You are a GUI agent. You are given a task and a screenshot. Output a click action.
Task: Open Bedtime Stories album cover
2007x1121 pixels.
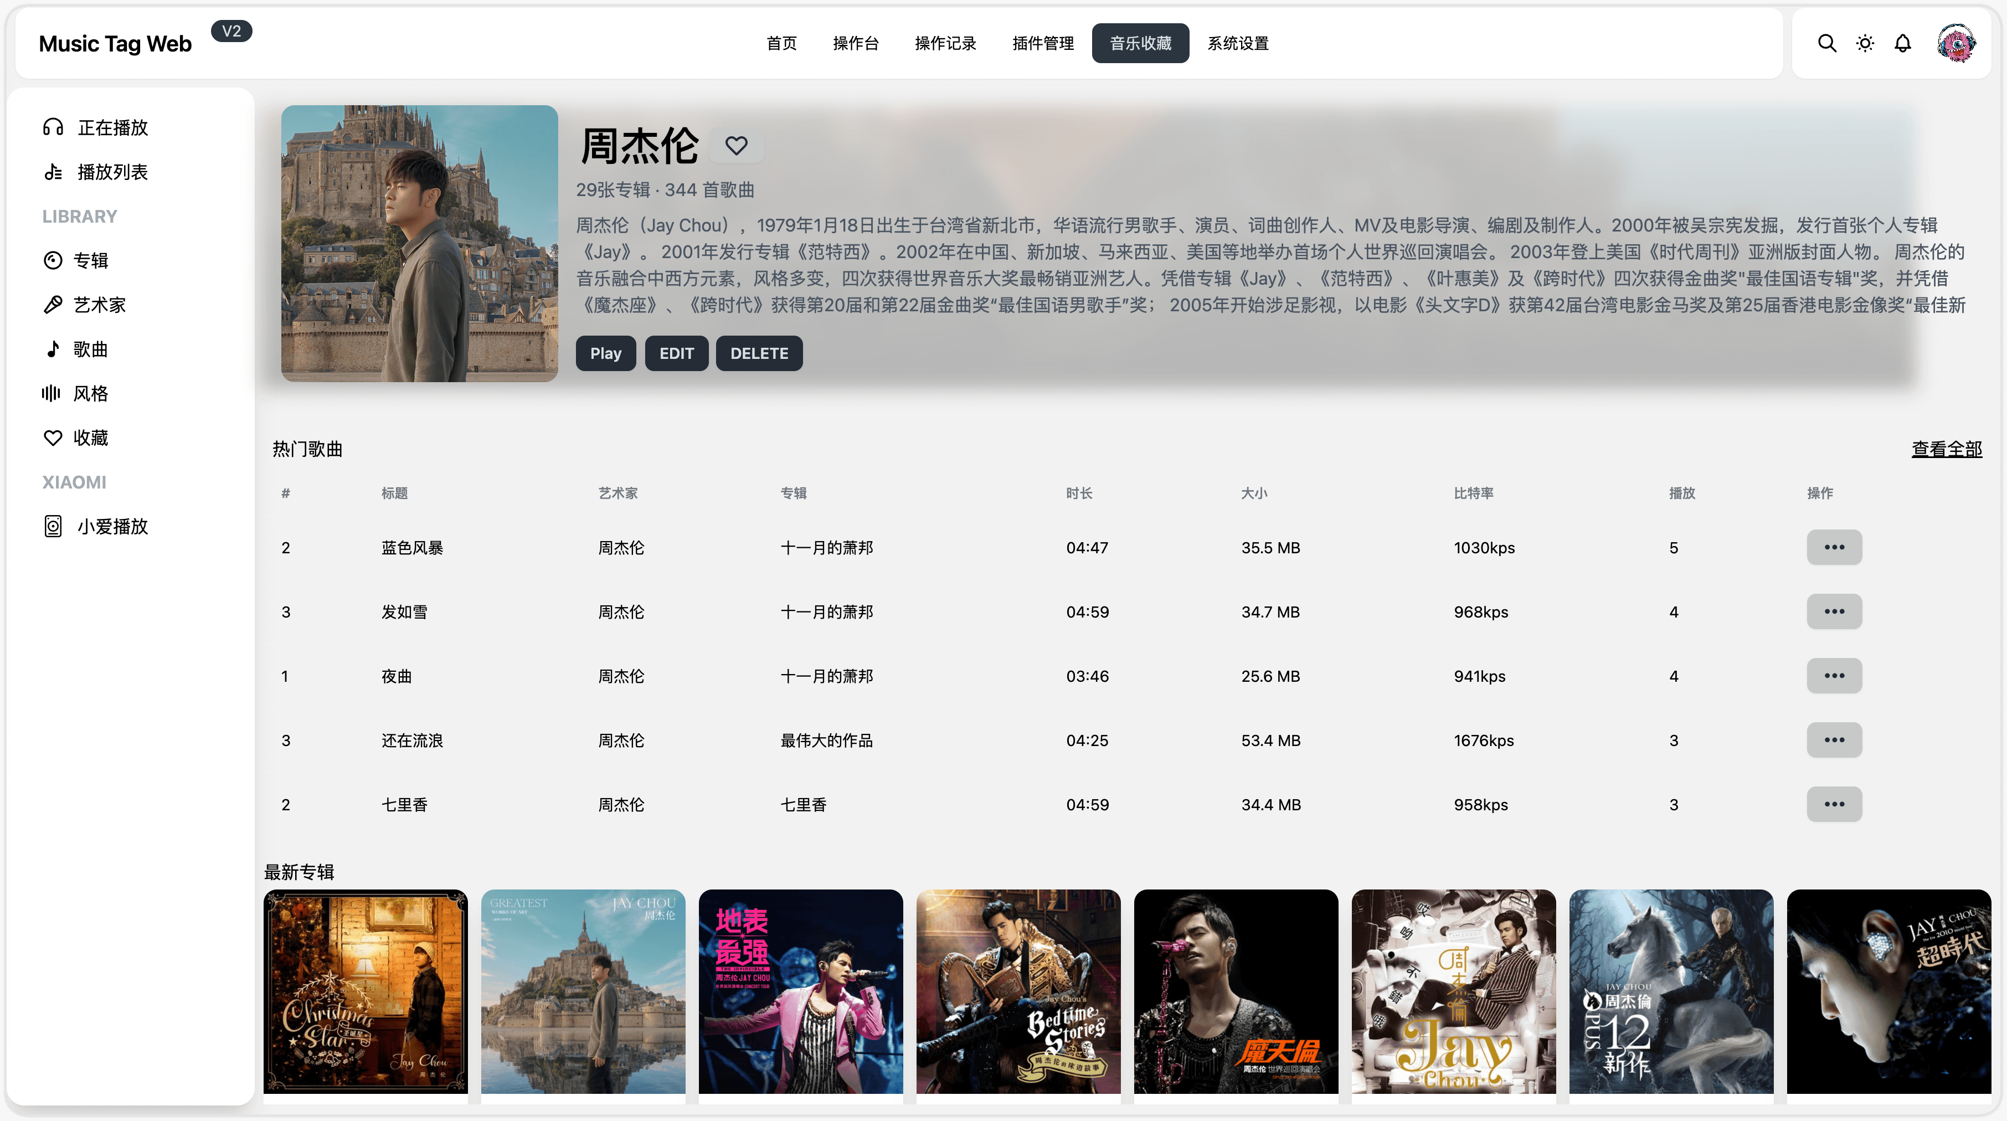click(1018, 992)
